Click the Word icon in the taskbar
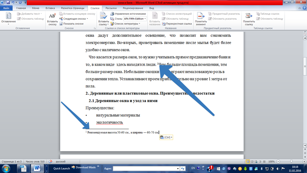Screen dimensions: 307x173 [x=37, y=168]
